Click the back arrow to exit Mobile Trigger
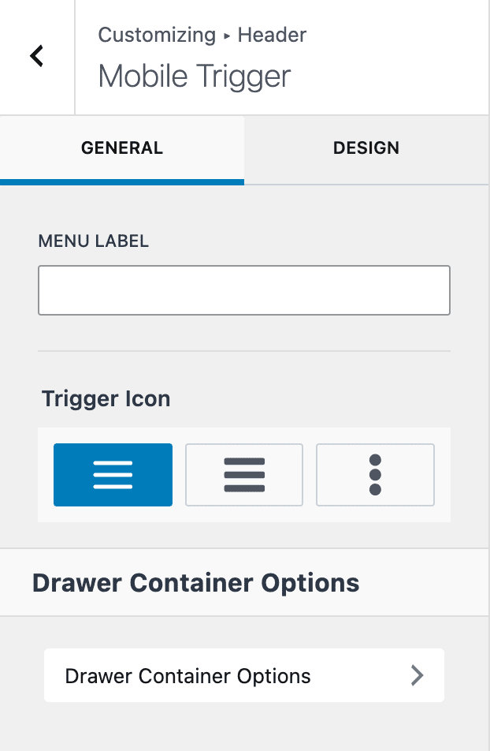Screen dimensions: 490x751 coord(36,56)
